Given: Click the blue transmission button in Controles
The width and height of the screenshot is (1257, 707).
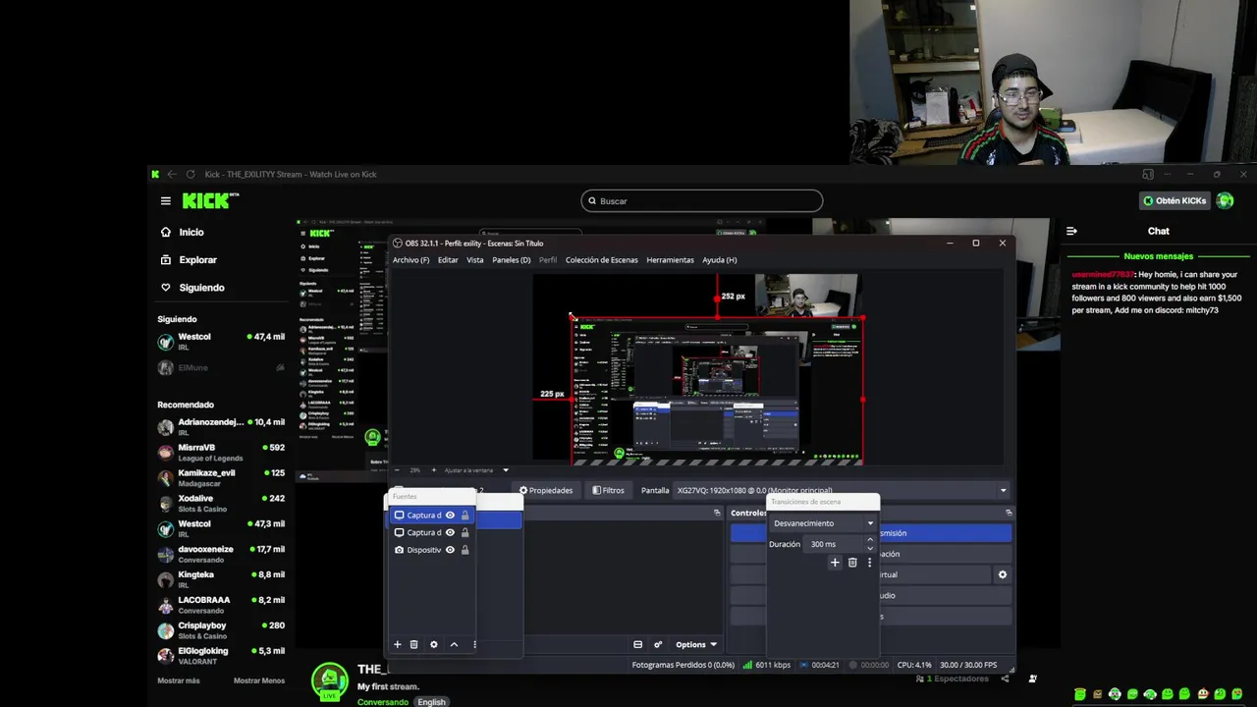Looking at the screenshot, I should click(x=871, y=533).
